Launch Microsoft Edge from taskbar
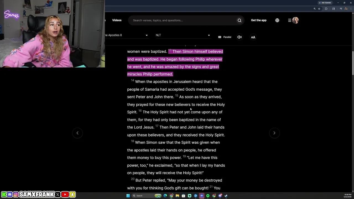The width and height of the screenshot is (354, 199). coord(165,196)
